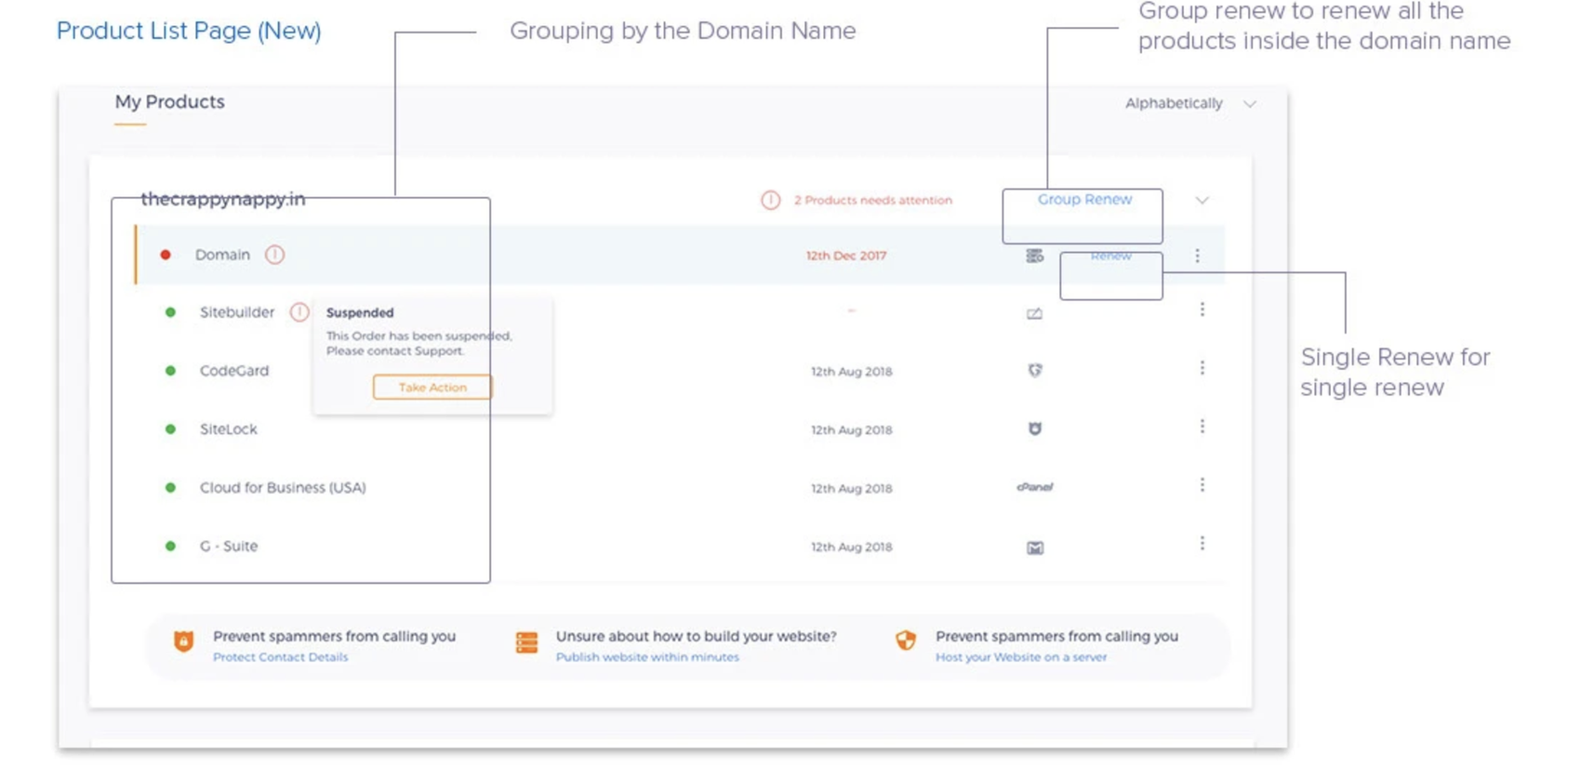Open the CodeGard row three-dot menu
Viewport: 1581px width, 778px height.
[1202, 368]
